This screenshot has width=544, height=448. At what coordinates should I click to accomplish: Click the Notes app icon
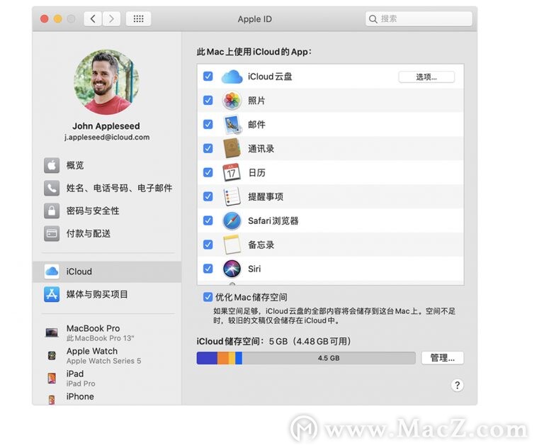click(x=232, y=245)
